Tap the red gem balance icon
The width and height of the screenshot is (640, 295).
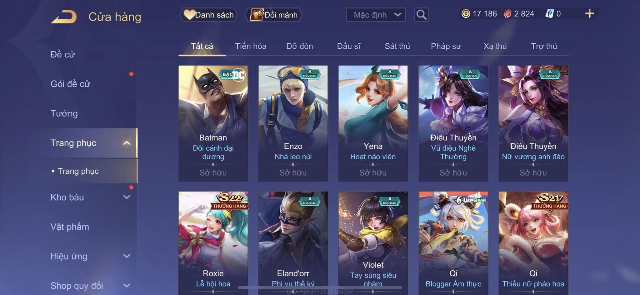(507, 14)
